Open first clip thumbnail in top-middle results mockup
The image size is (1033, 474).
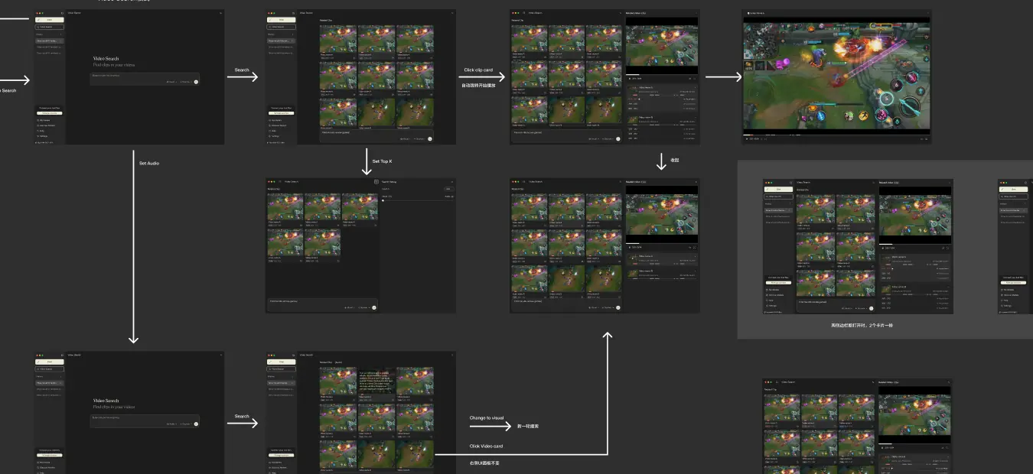(338, 39)
